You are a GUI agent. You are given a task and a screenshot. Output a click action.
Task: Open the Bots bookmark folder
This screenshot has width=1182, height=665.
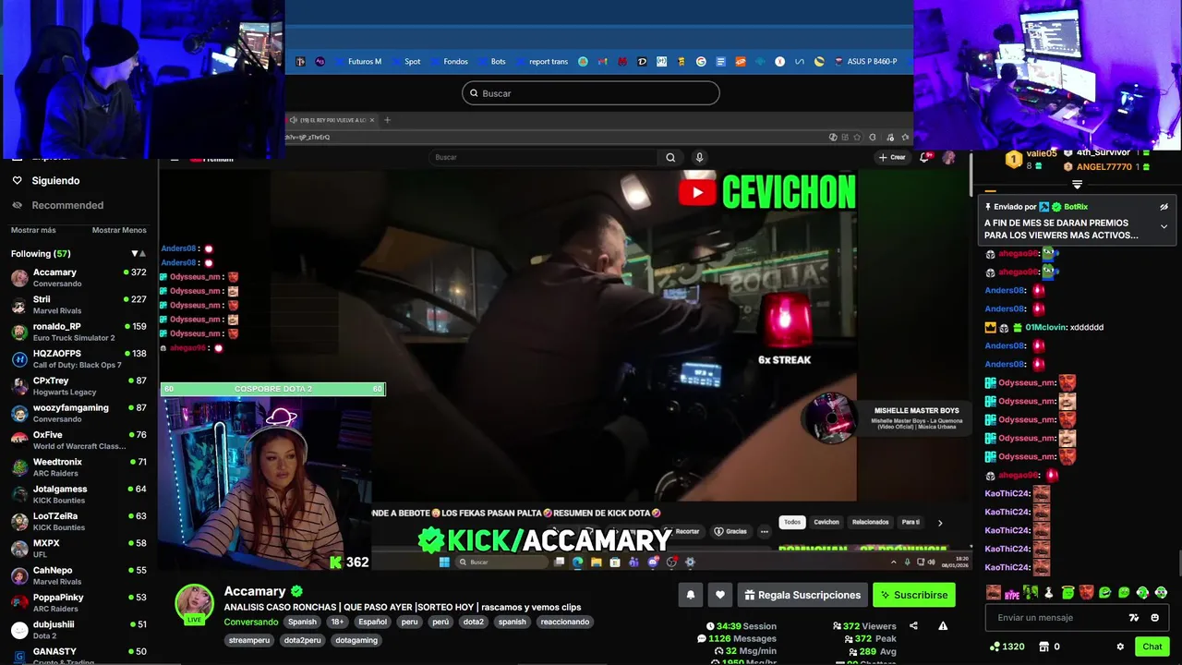click(x=491, y=62)
